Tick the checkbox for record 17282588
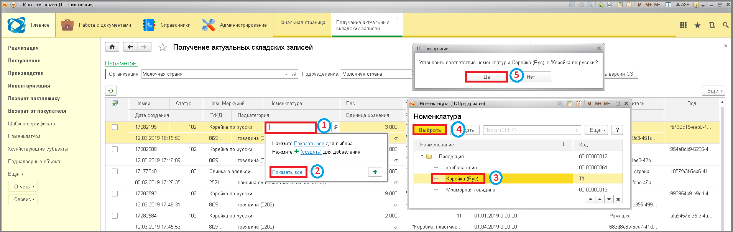Viewport: 733px width, 232px height. 115,149
